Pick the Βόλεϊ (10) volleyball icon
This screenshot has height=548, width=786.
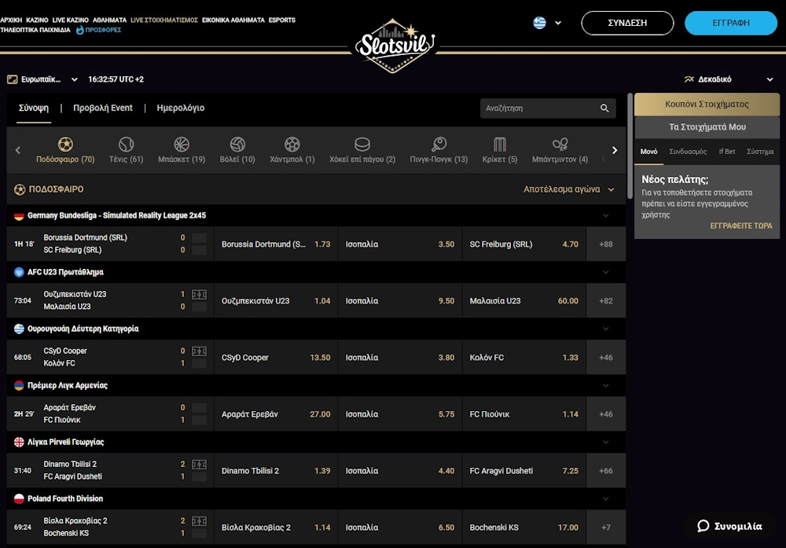(x=237, y=145)
